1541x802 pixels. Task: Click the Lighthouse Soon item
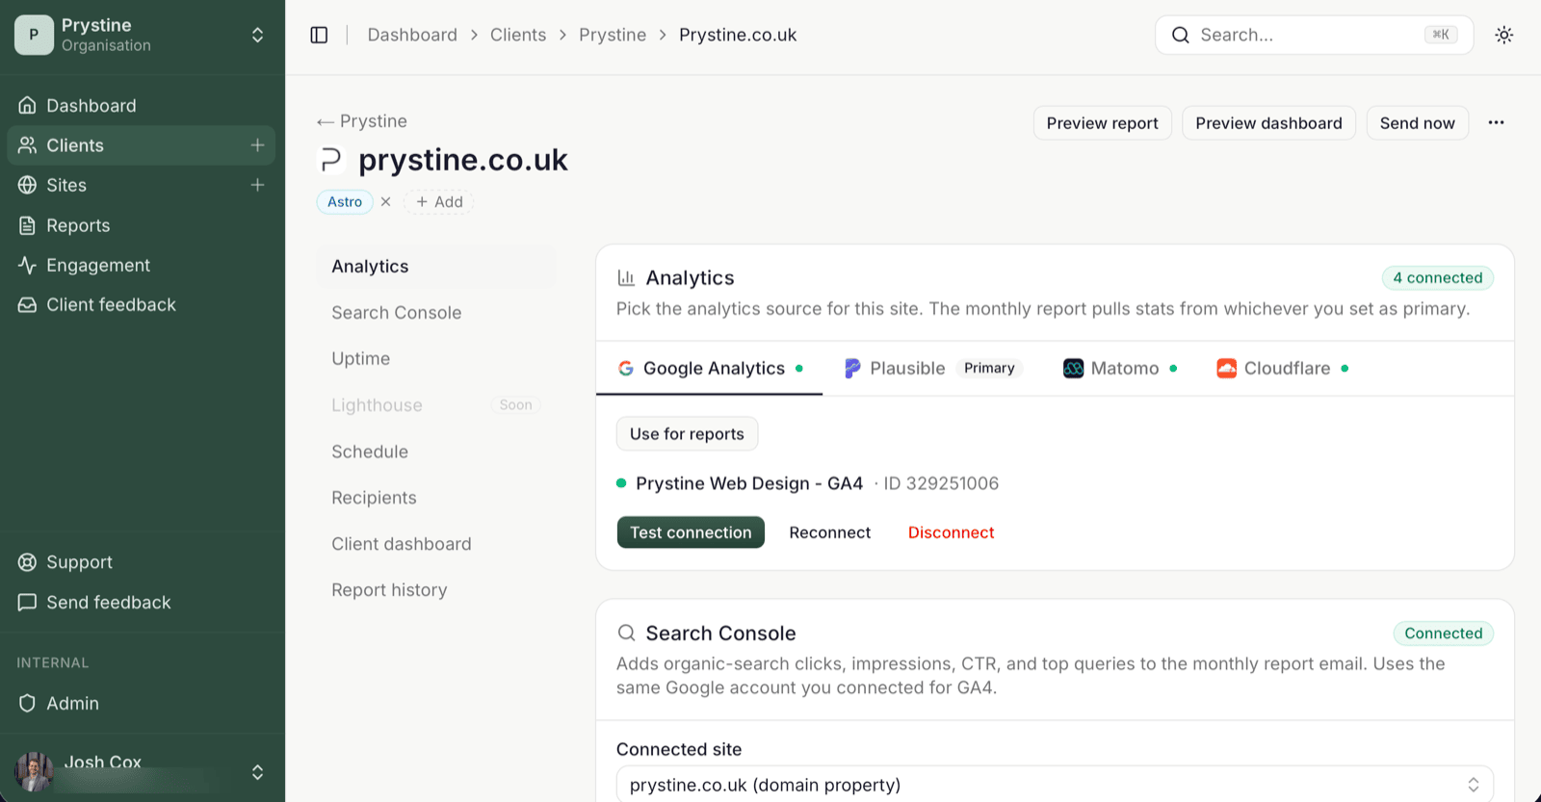coord(436,405)
